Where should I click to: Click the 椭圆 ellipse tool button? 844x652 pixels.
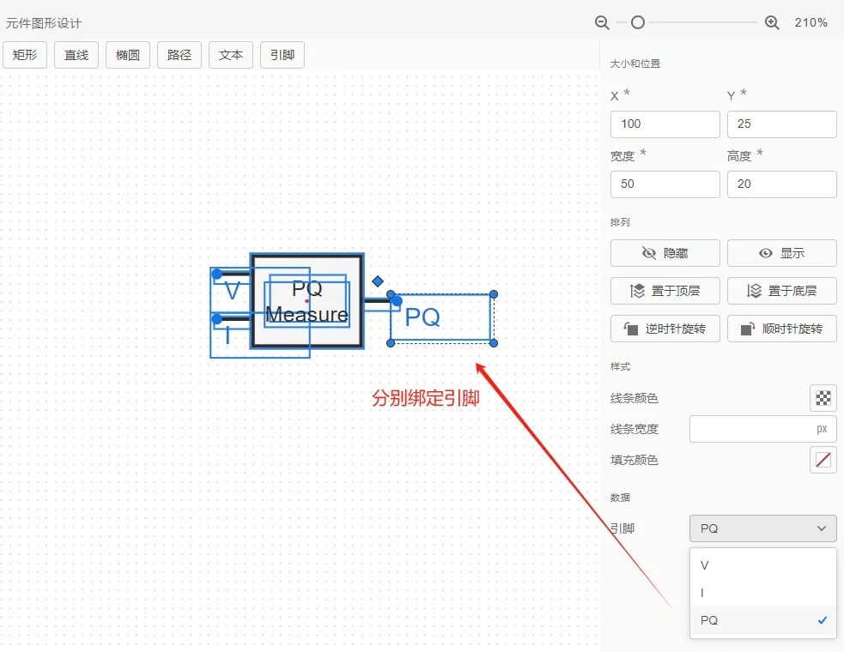coord(127,54)
